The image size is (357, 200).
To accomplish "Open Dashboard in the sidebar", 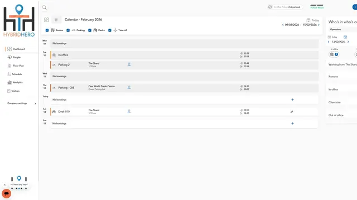I will tap(18, 49).
